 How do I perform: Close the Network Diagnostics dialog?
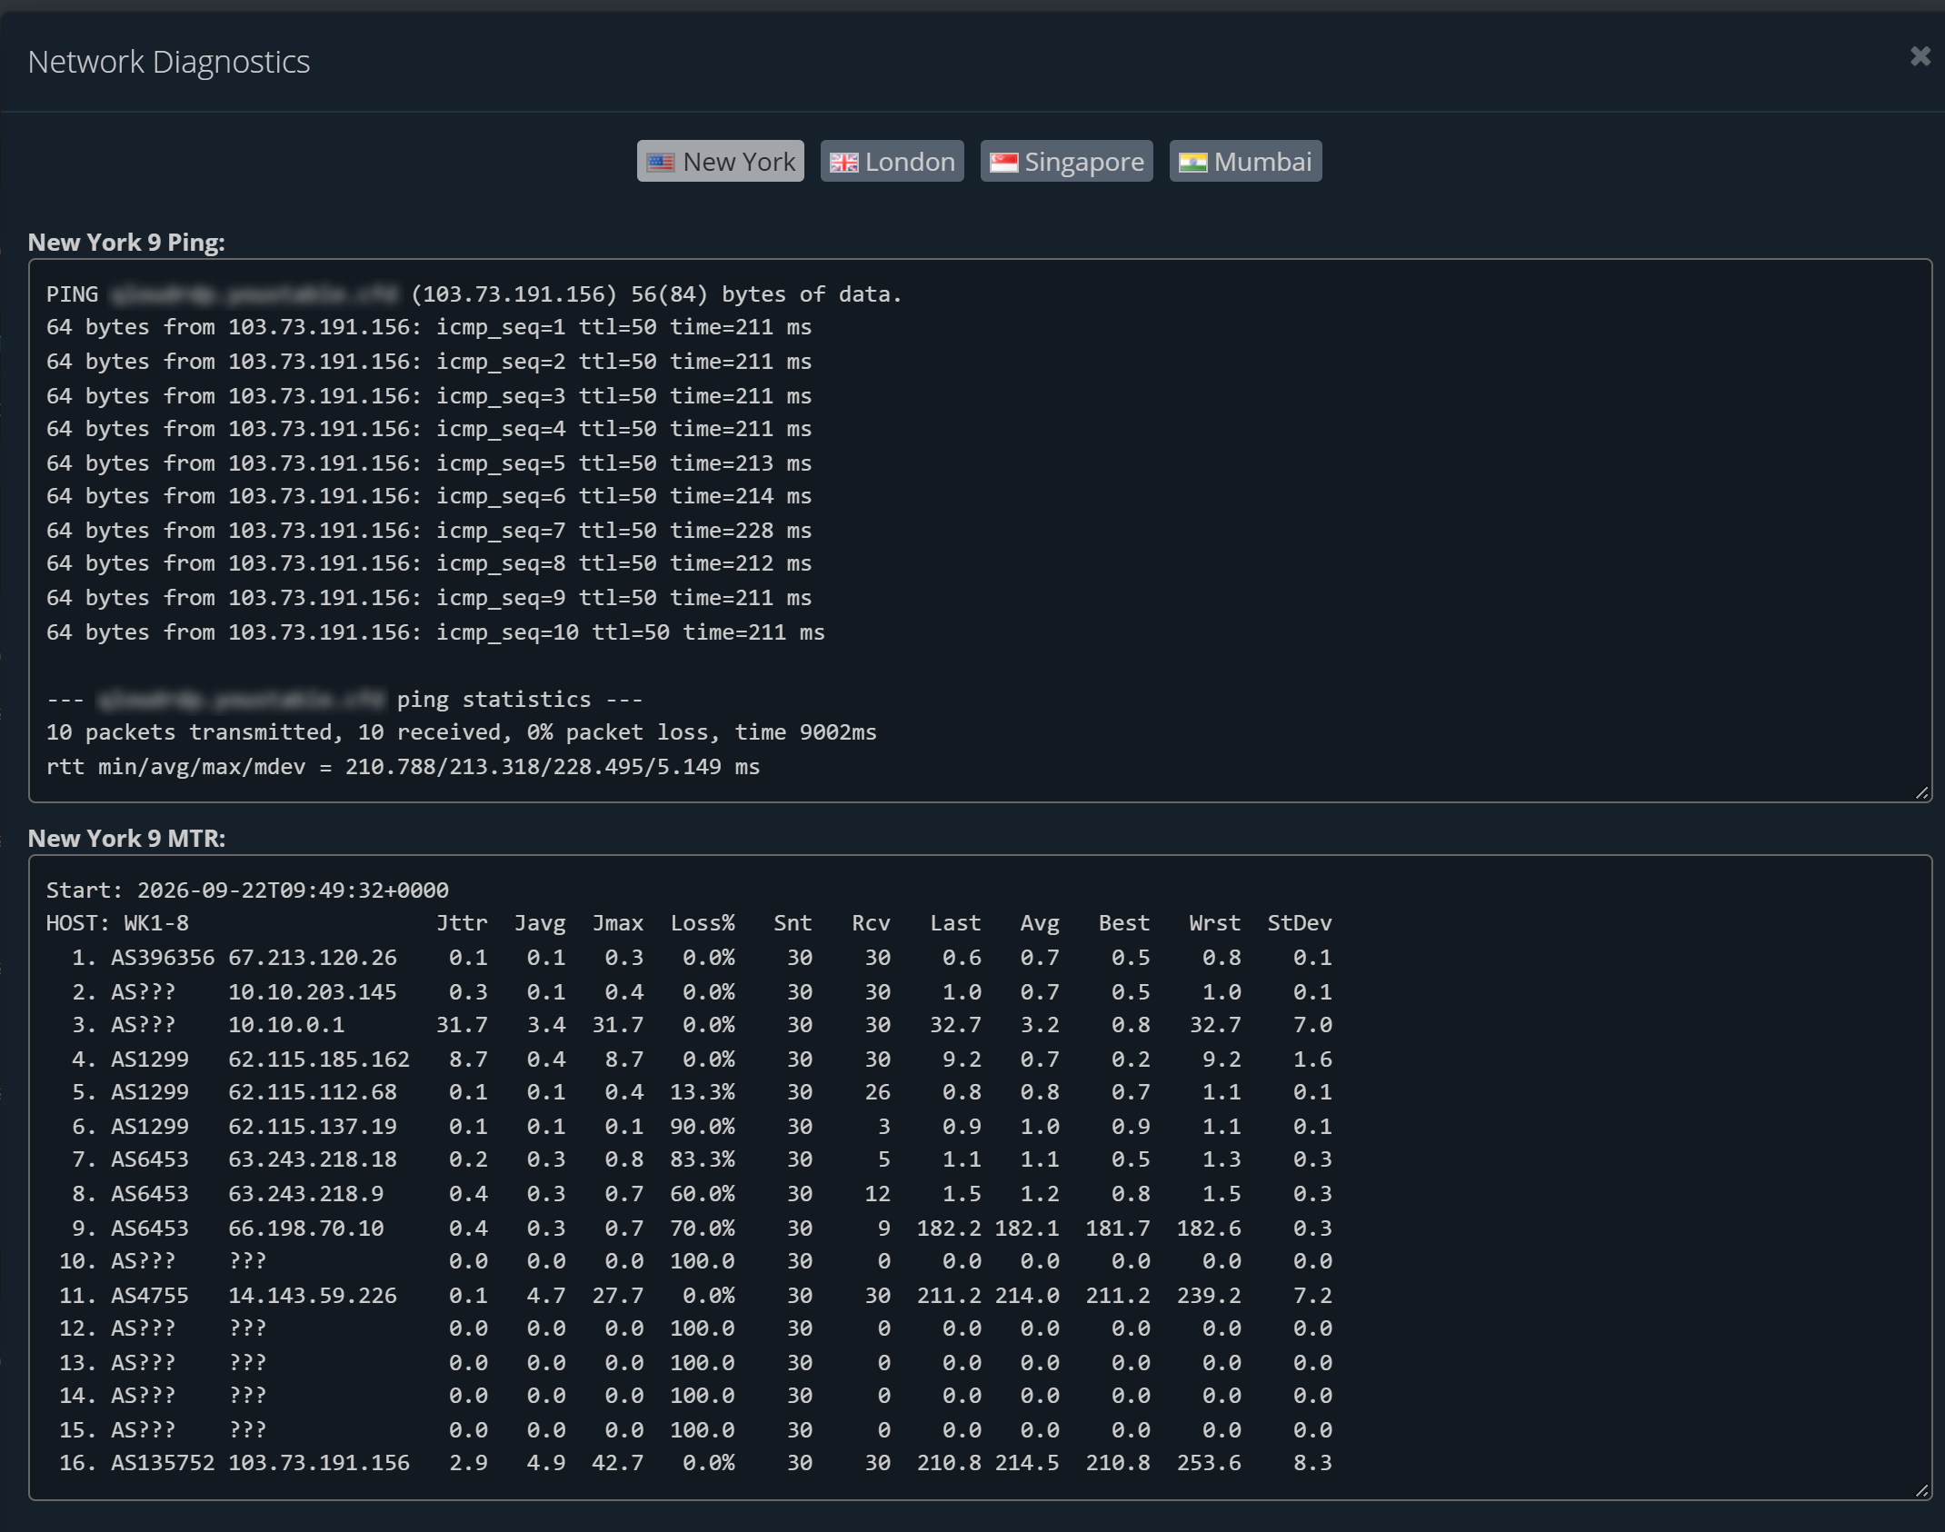[1920, 56]
